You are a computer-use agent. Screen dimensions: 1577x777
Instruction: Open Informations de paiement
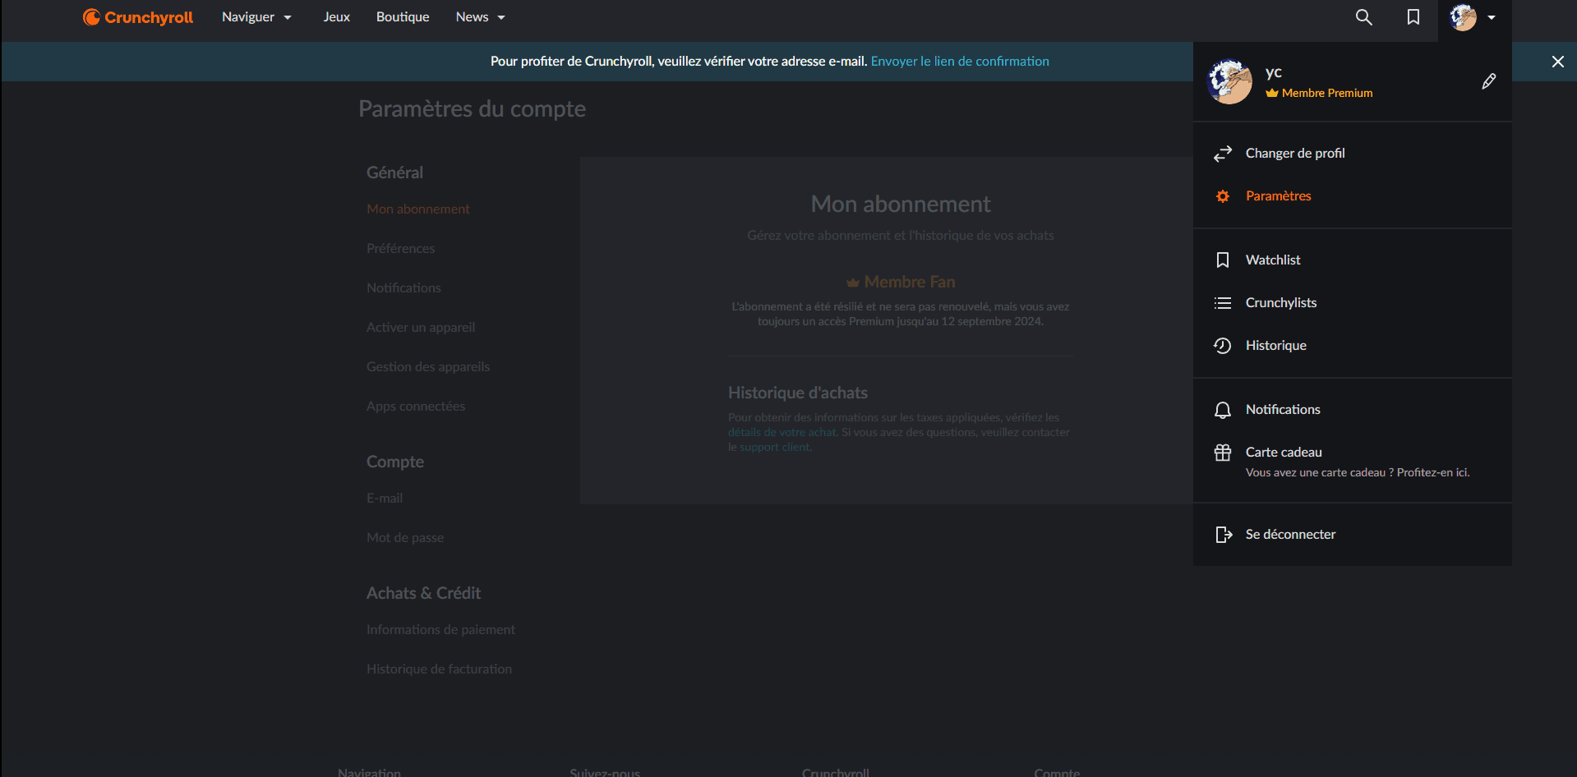[440, 630]
